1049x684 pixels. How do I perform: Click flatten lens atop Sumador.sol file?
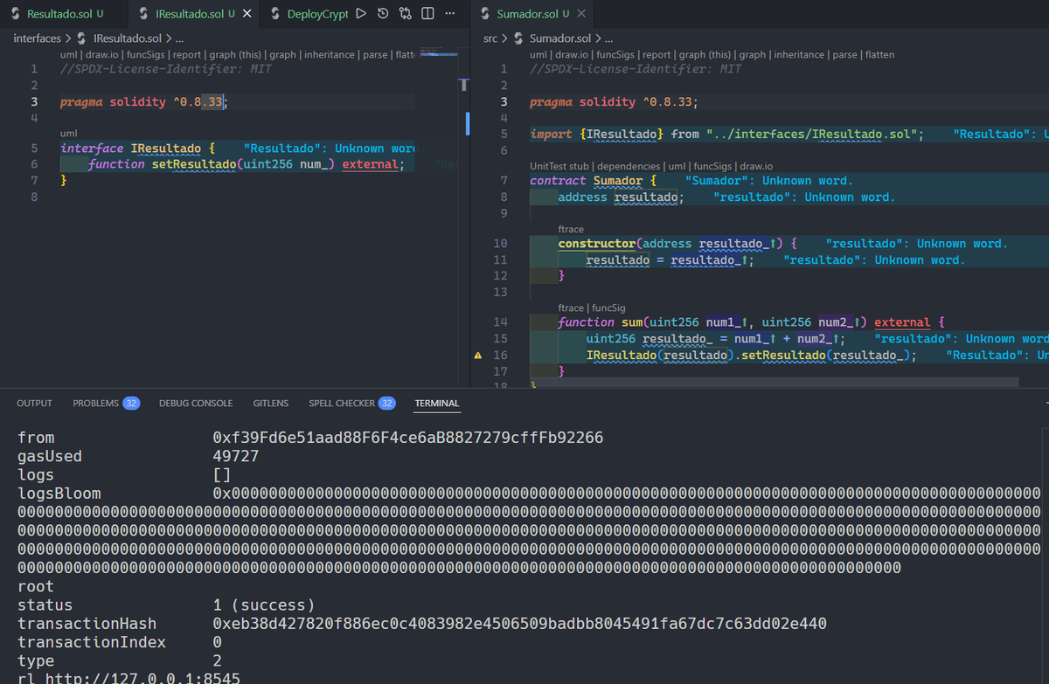click(879, 55)
